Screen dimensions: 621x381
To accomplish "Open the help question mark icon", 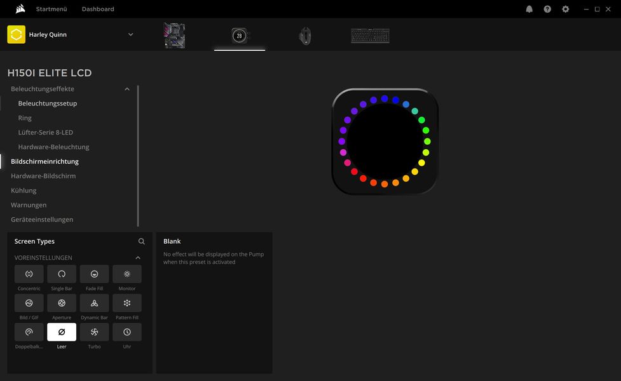I will tap(547, 9).
